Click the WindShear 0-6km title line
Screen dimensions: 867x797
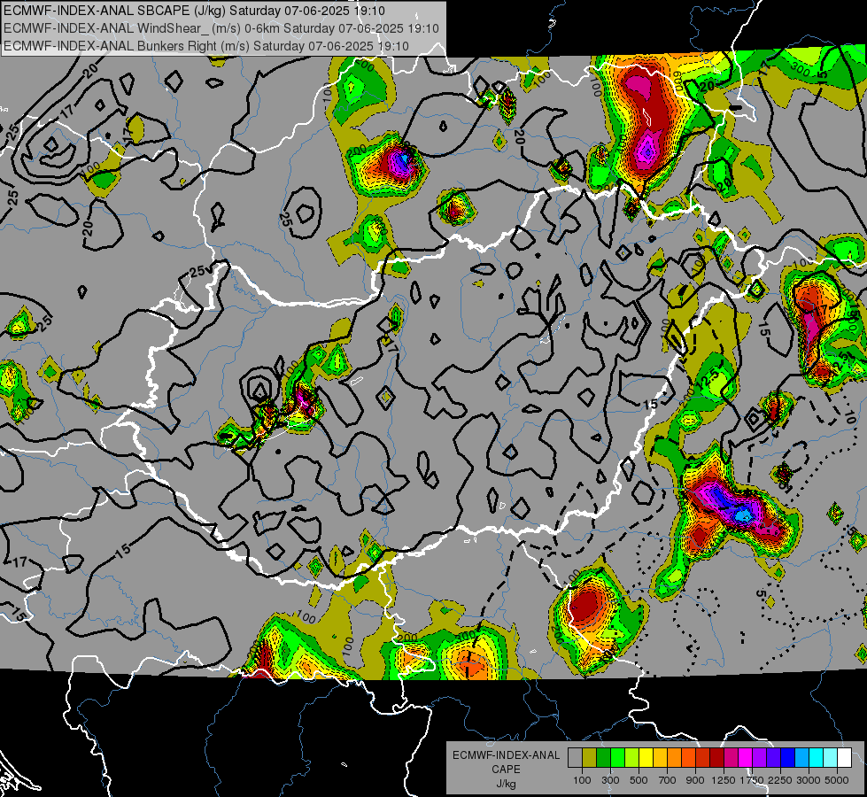[x=221, y=28]
